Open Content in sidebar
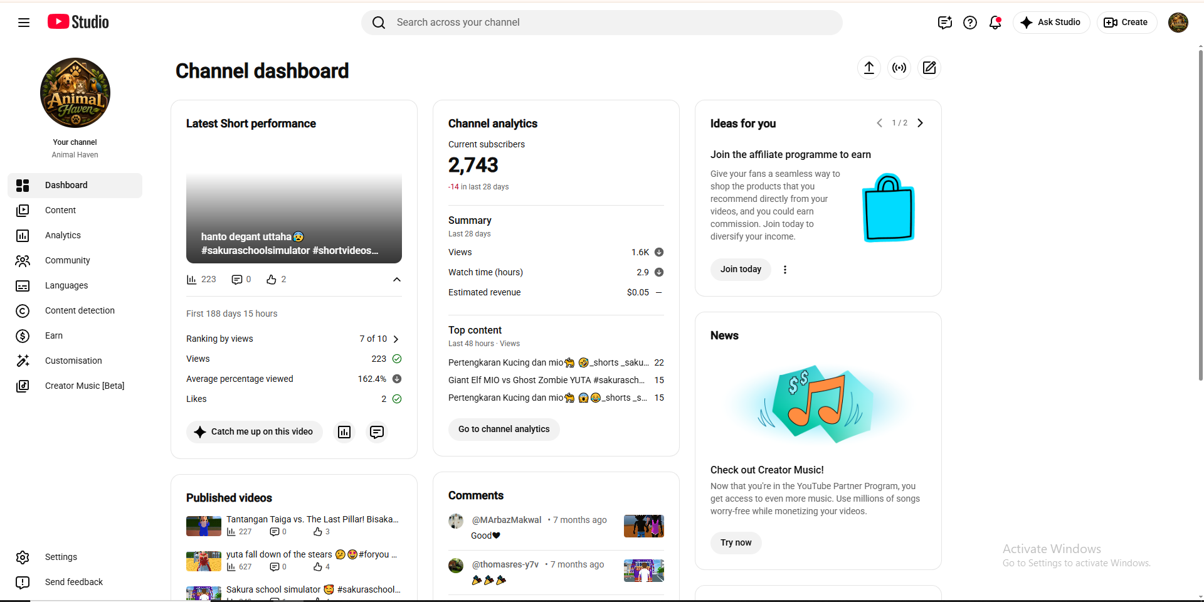 [x=75, y=211]
